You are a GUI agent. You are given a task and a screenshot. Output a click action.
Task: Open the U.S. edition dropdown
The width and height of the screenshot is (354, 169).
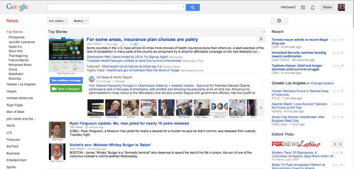(57, 21)
